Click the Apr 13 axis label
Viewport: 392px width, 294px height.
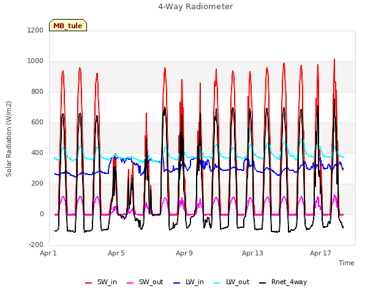coord(252,253)
